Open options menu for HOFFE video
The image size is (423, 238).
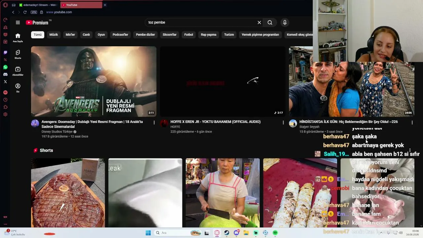pos(283,122)
